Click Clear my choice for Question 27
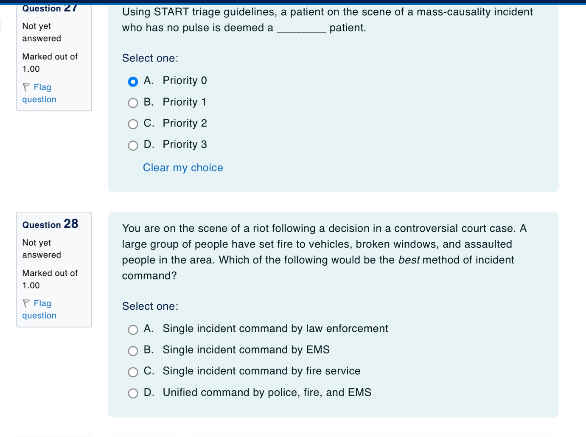 (183, 168)
